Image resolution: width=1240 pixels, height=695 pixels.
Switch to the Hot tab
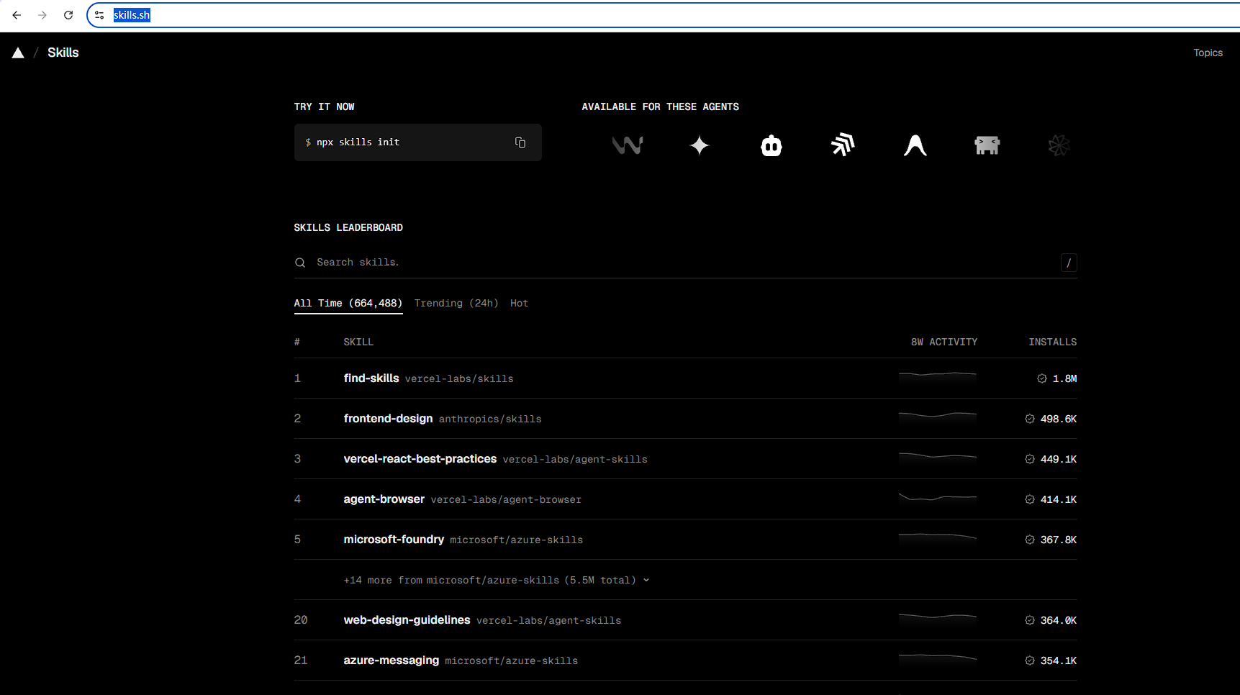pyautogui.click(x=520, y=304)
